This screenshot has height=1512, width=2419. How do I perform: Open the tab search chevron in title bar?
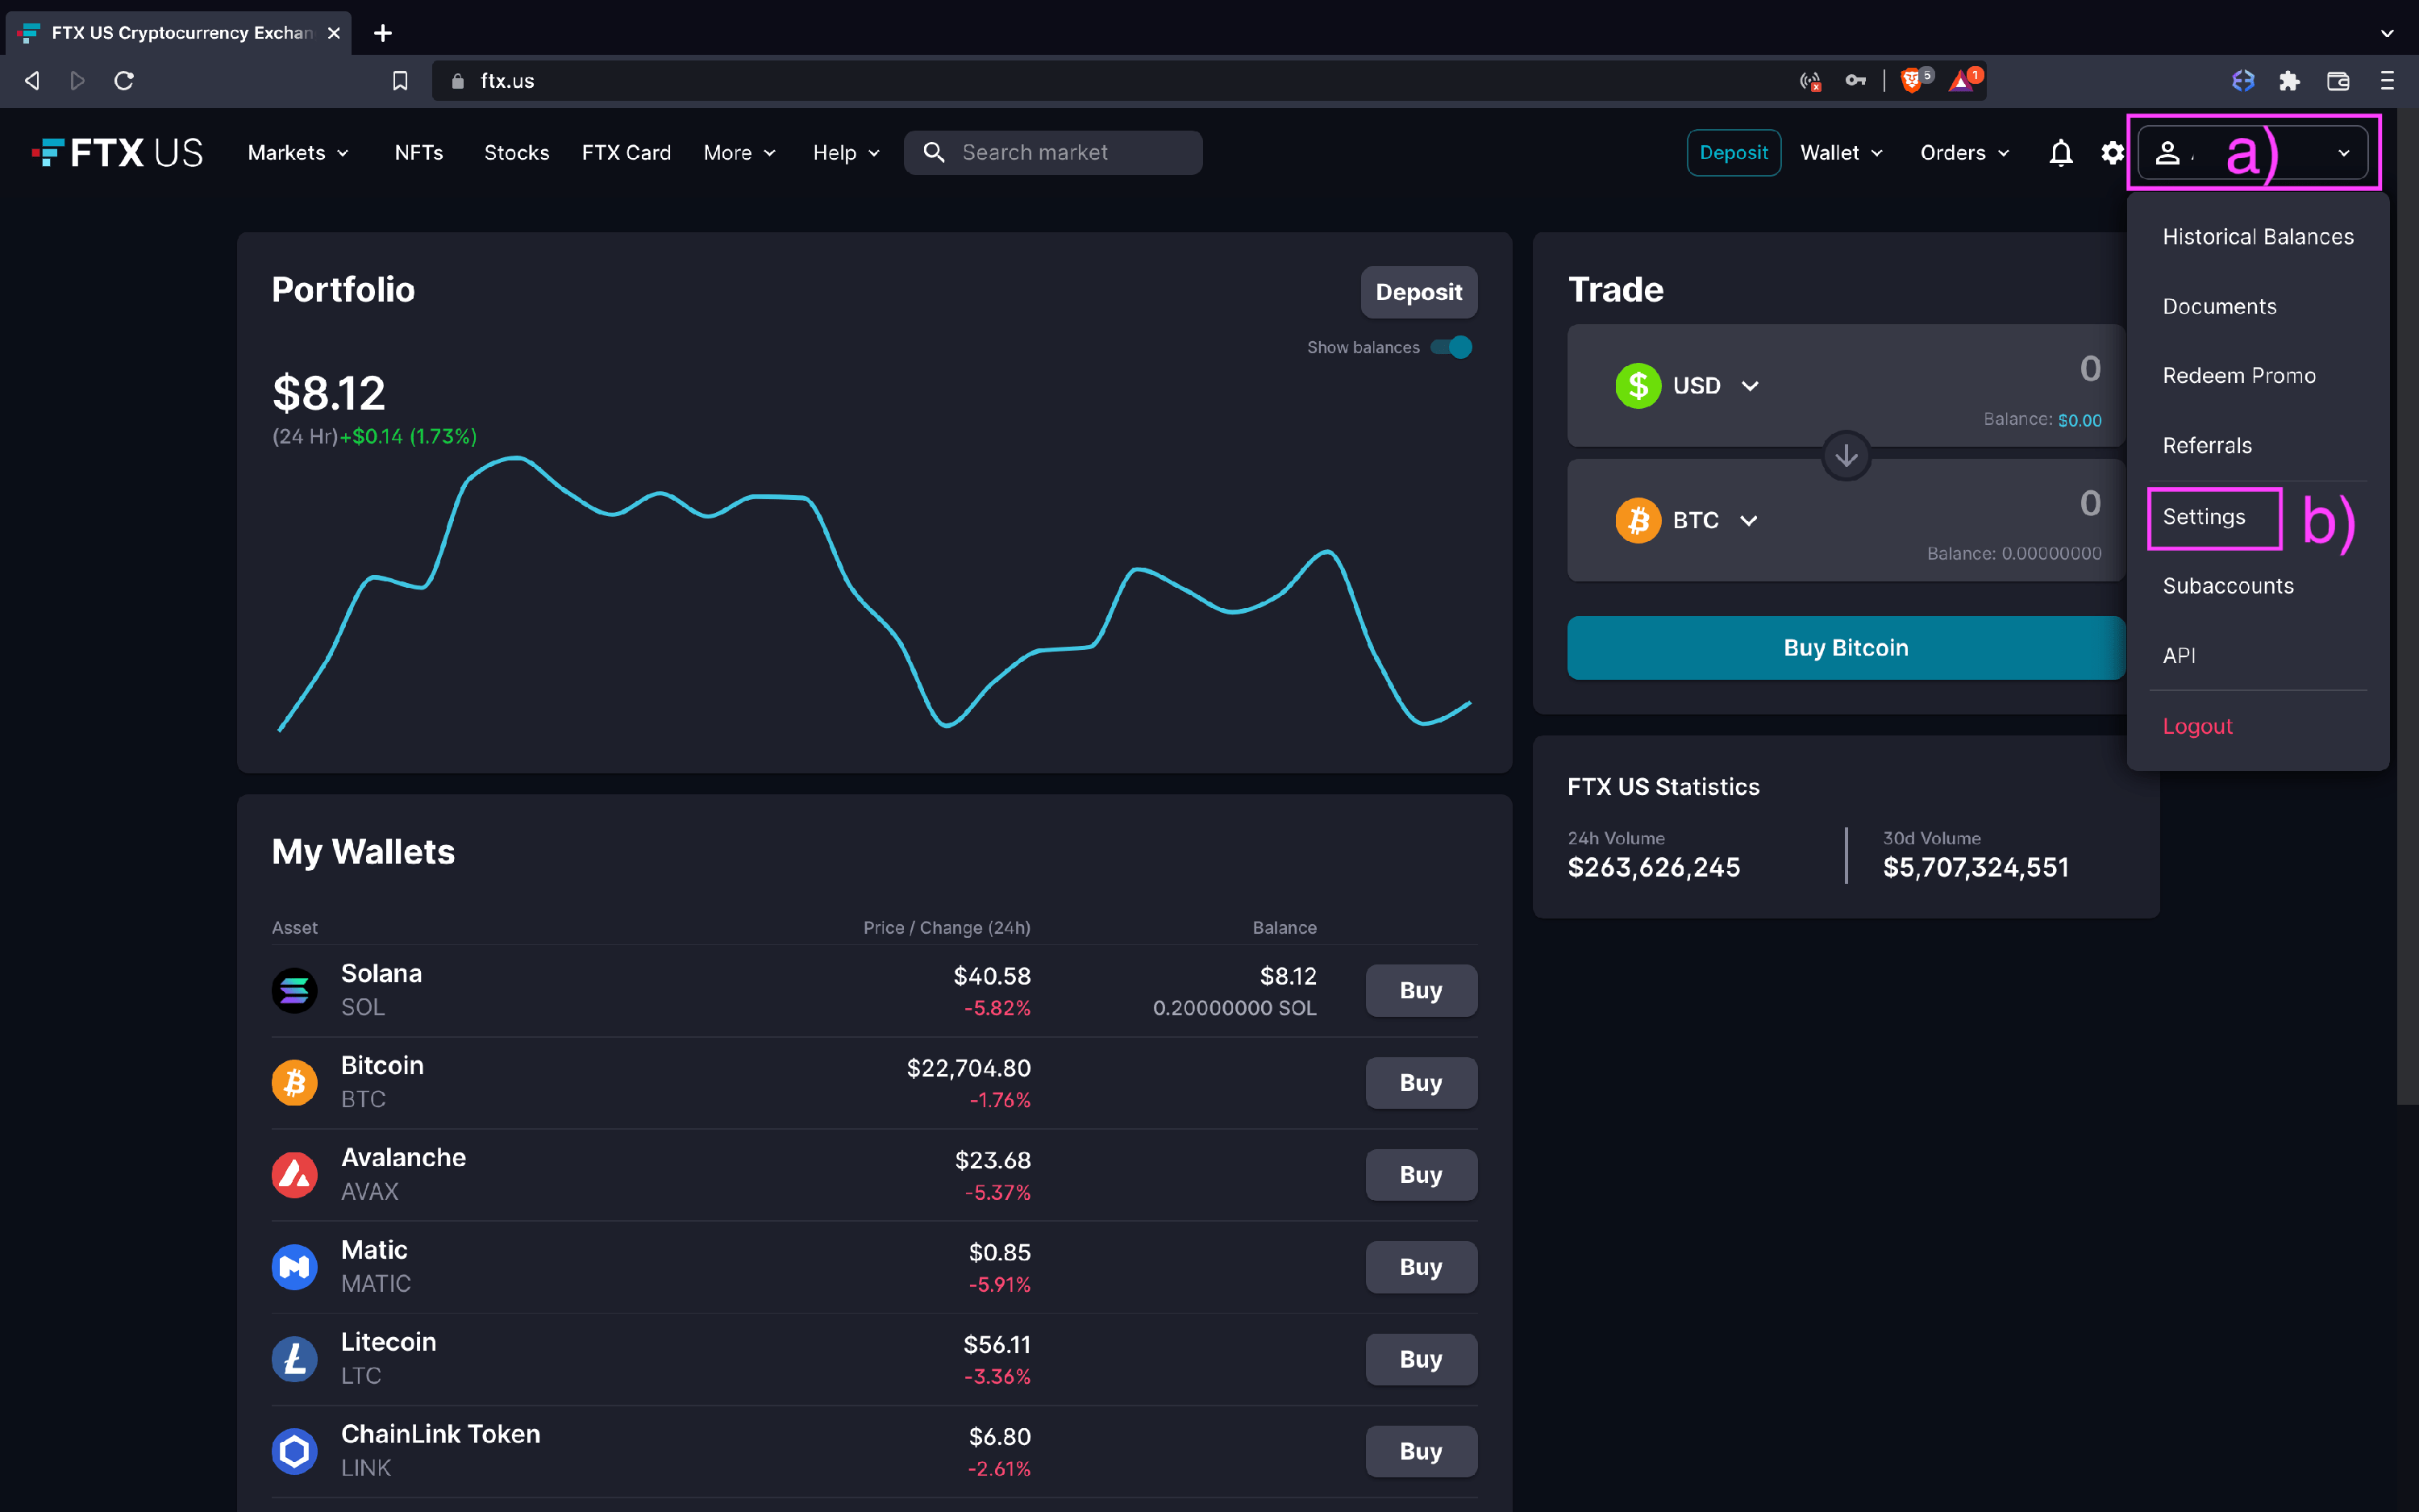pyautogui.click(x=2387, y=33)
